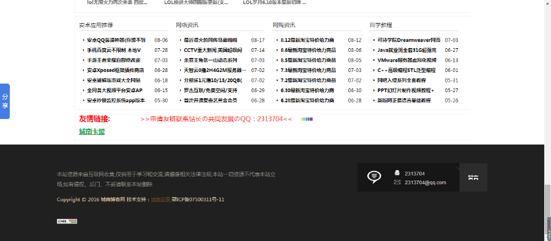Screen dimensions: 551x241
Task: Open the 分期乐1元 10/15/20QB article
Action: pyautogui.click(x=213, y=80)
